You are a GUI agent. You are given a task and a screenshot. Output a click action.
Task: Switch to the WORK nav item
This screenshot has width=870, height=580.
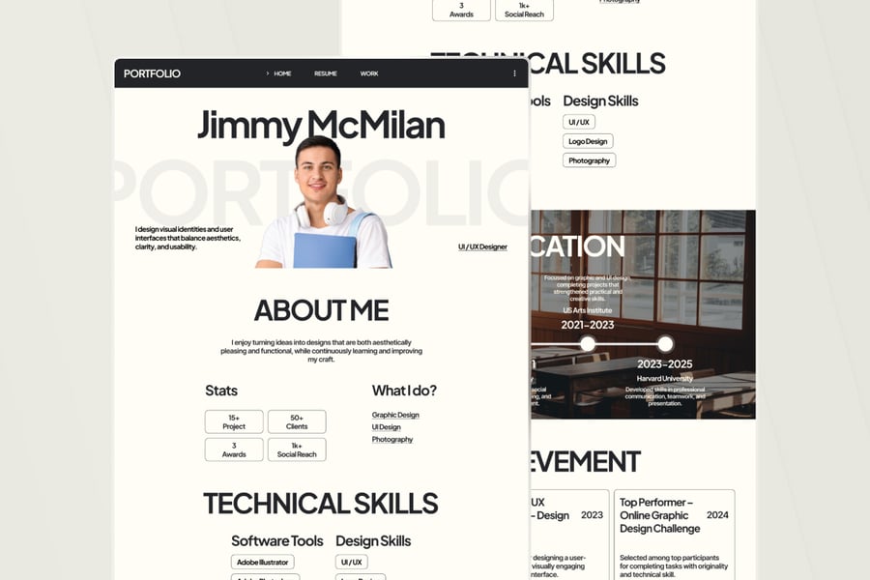click(369, 73)
